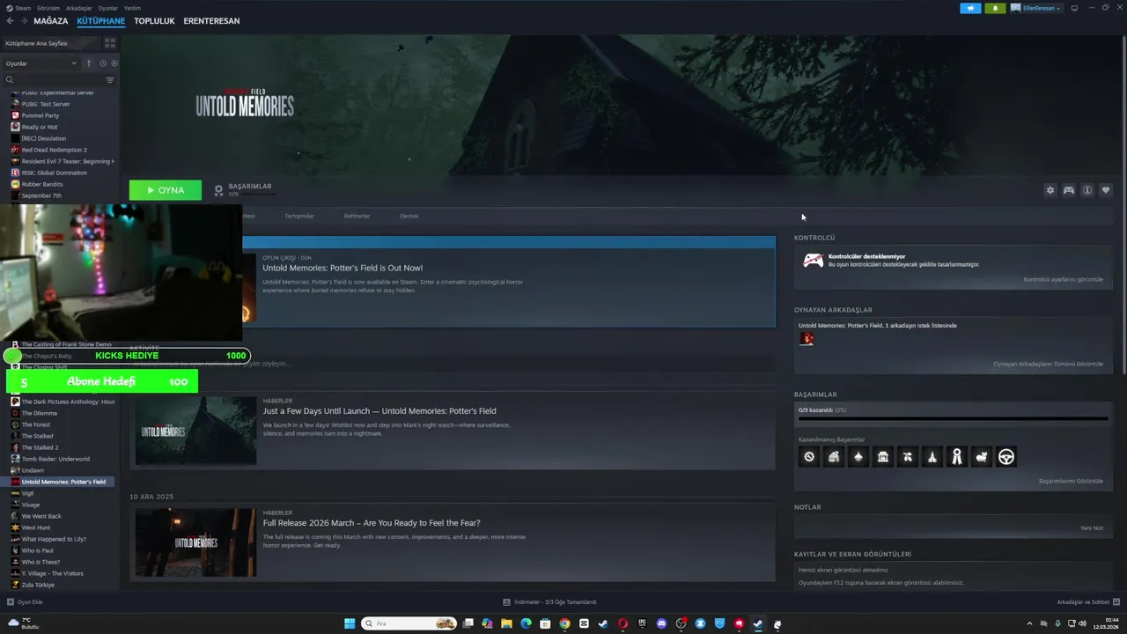Click the Add Game plus icon

11,602
